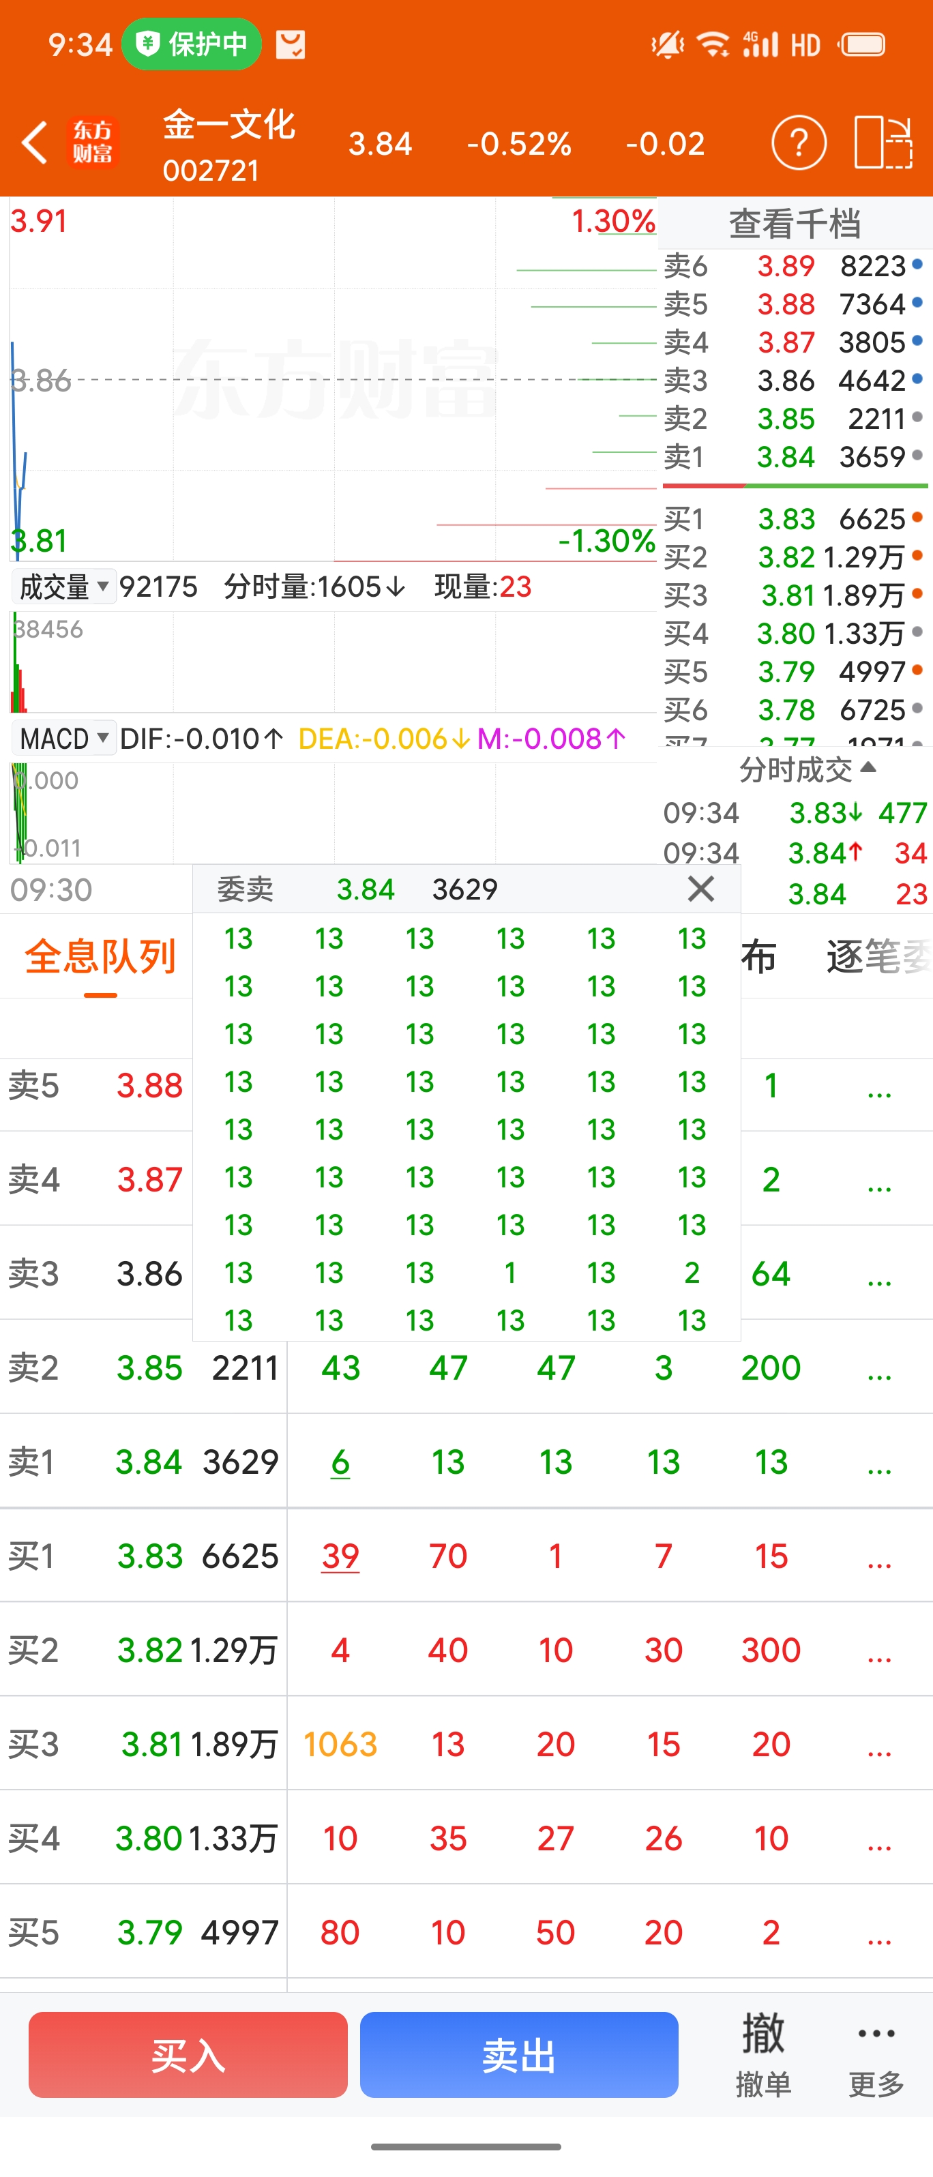This screenshot has height=2177, width=933.
Task: Tap the 09:34 trade of 477 lots
Action: (795, 813)
